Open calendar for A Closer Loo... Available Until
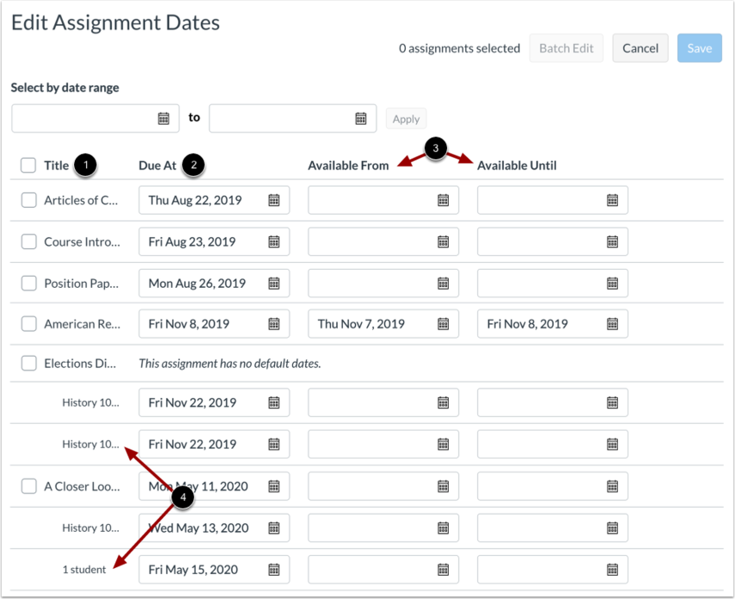This screenshot has height=599, width=735. (612, 486)
